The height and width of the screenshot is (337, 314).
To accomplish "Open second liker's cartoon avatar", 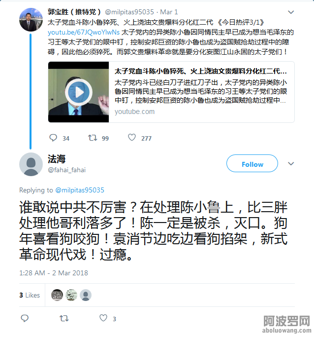I will 71,295.
